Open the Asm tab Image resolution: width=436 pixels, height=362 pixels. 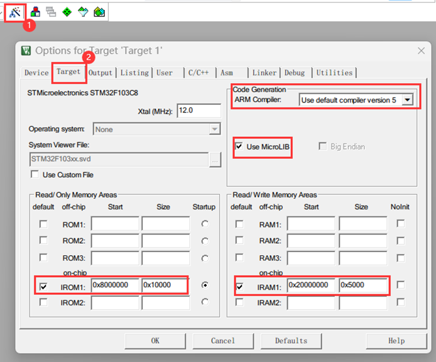(227, 73)
